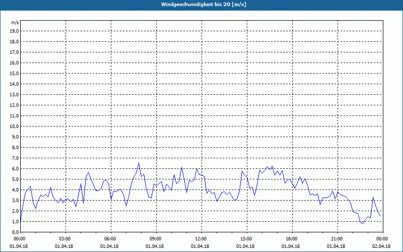The image size is (403, 252).
Task: Click the 21:00 time label
Action: [337, 239]
